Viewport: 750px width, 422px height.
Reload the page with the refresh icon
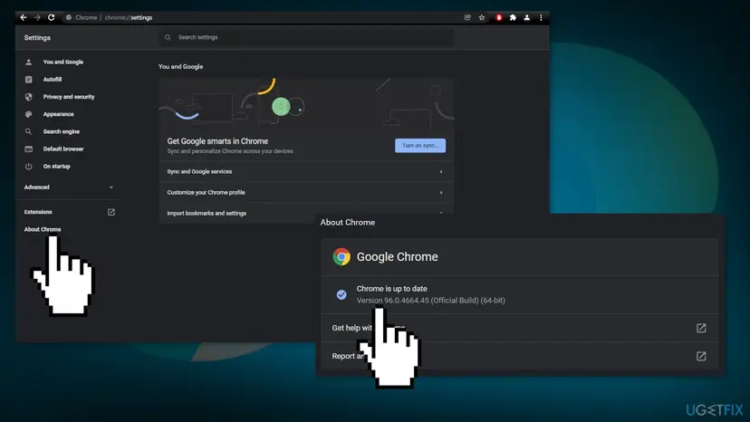click(x=52, y=18)
